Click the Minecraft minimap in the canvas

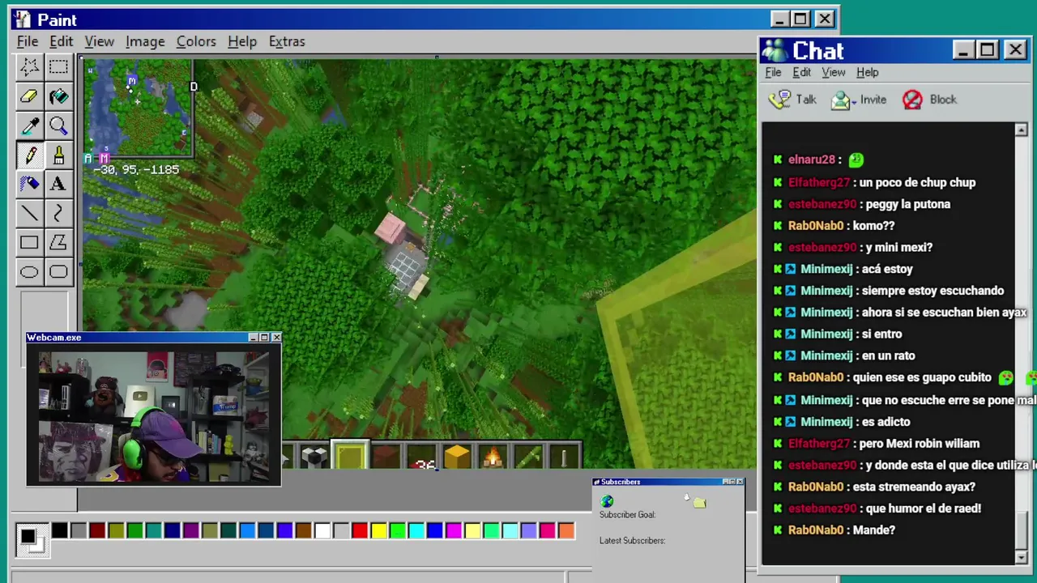coord(139,108)
